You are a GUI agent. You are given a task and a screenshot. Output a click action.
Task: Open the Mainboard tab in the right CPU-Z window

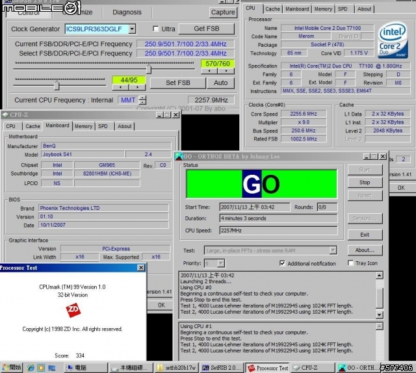pos(297,9)
